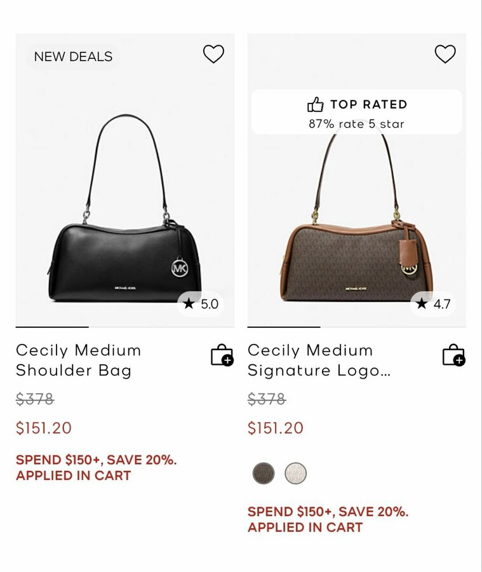Click the 5.0 star rating badge
482x572 pixels.
201,304
